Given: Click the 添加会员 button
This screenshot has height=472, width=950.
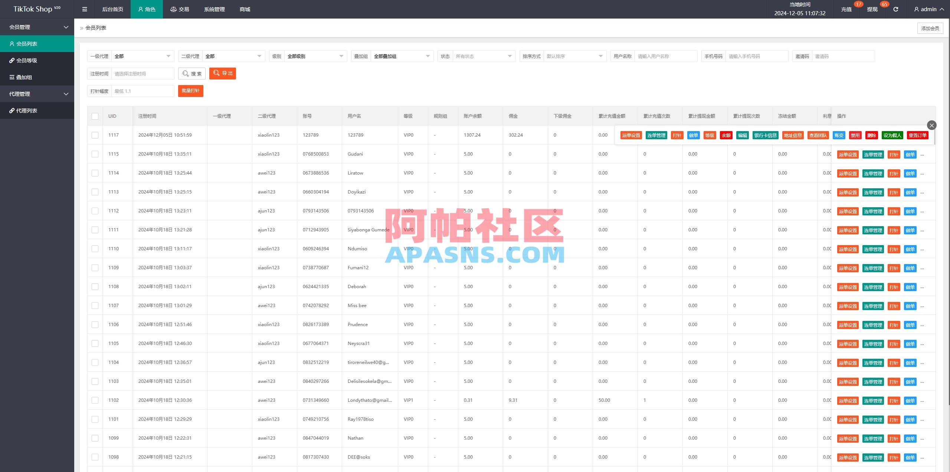Looking at the screenshot, I should (x=930, y=28).
